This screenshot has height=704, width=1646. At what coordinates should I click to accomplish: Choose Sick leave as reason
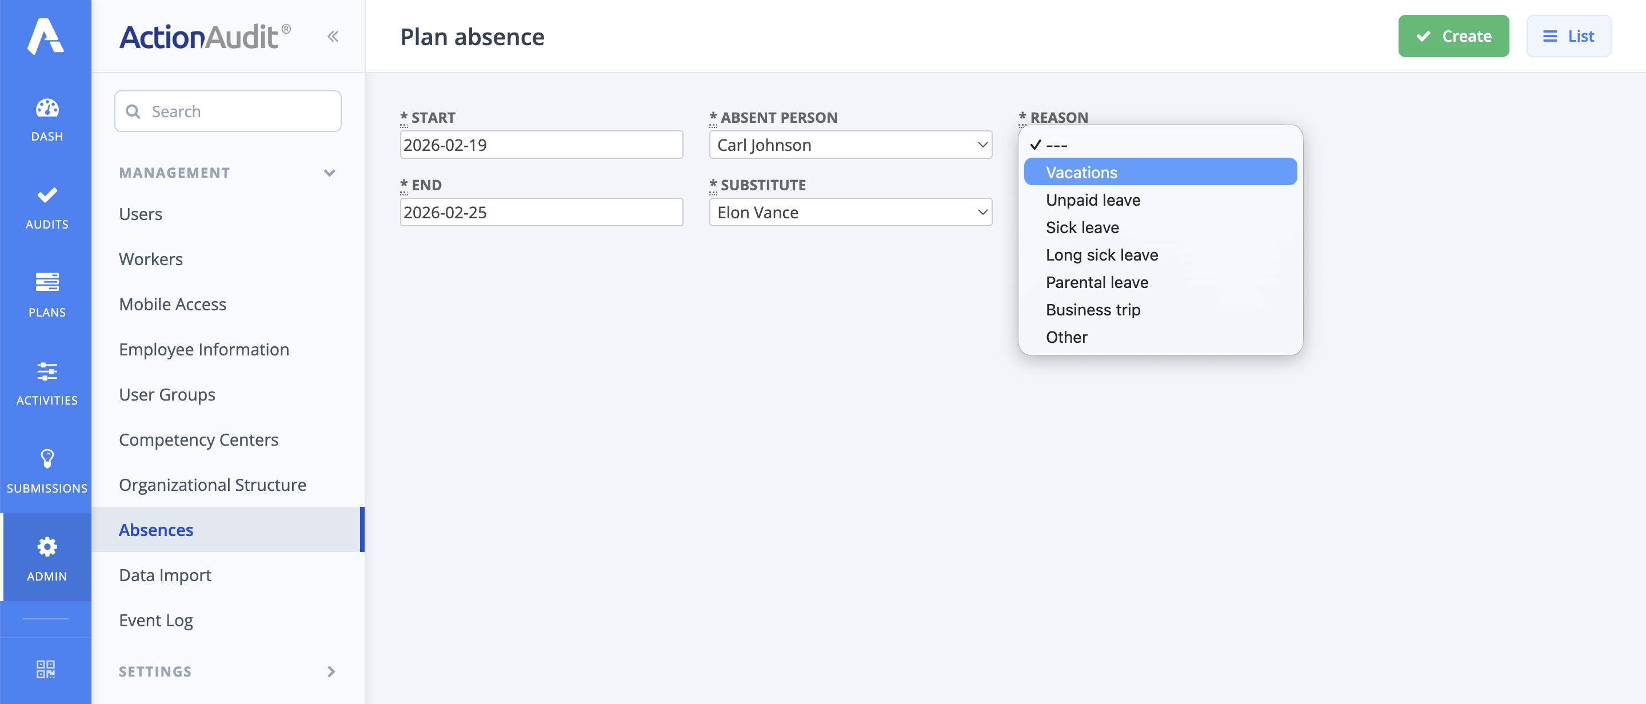pyautogui.click(x=1082, y=227)
